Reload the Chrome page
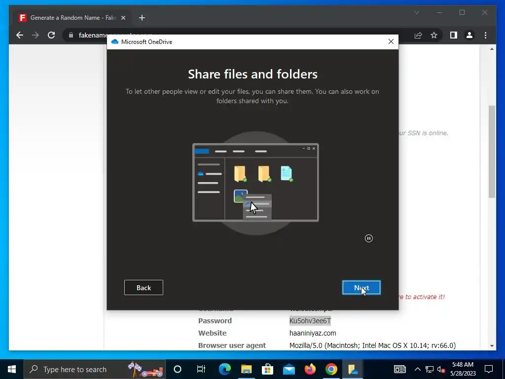This screenshot has width=505, height=379. point(51,35)
